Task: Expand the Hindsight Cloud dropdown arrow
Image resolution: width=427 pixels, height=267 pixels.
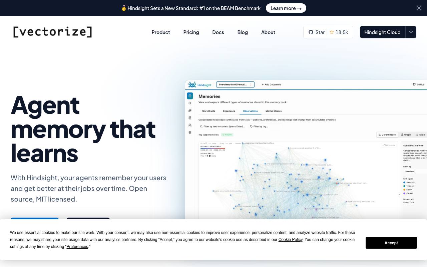Action: pos(411,32)
